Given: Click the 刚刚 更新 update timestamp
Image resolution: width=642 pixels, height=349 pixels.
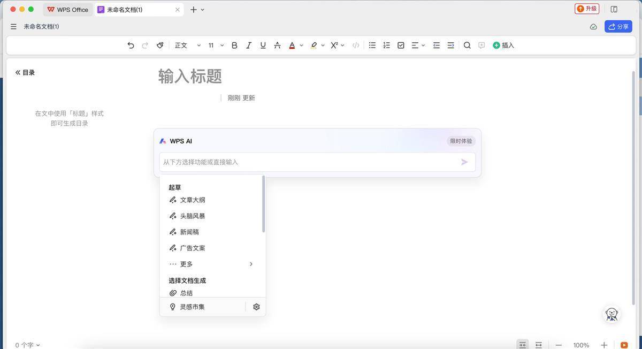Looking at the screenshot, I should click(241, 98).
